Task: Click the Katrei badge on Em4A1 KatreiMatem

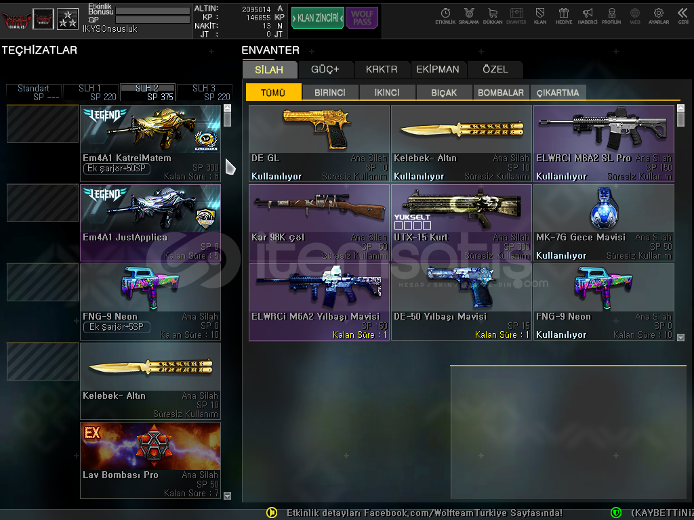Action: click(206, 140)
